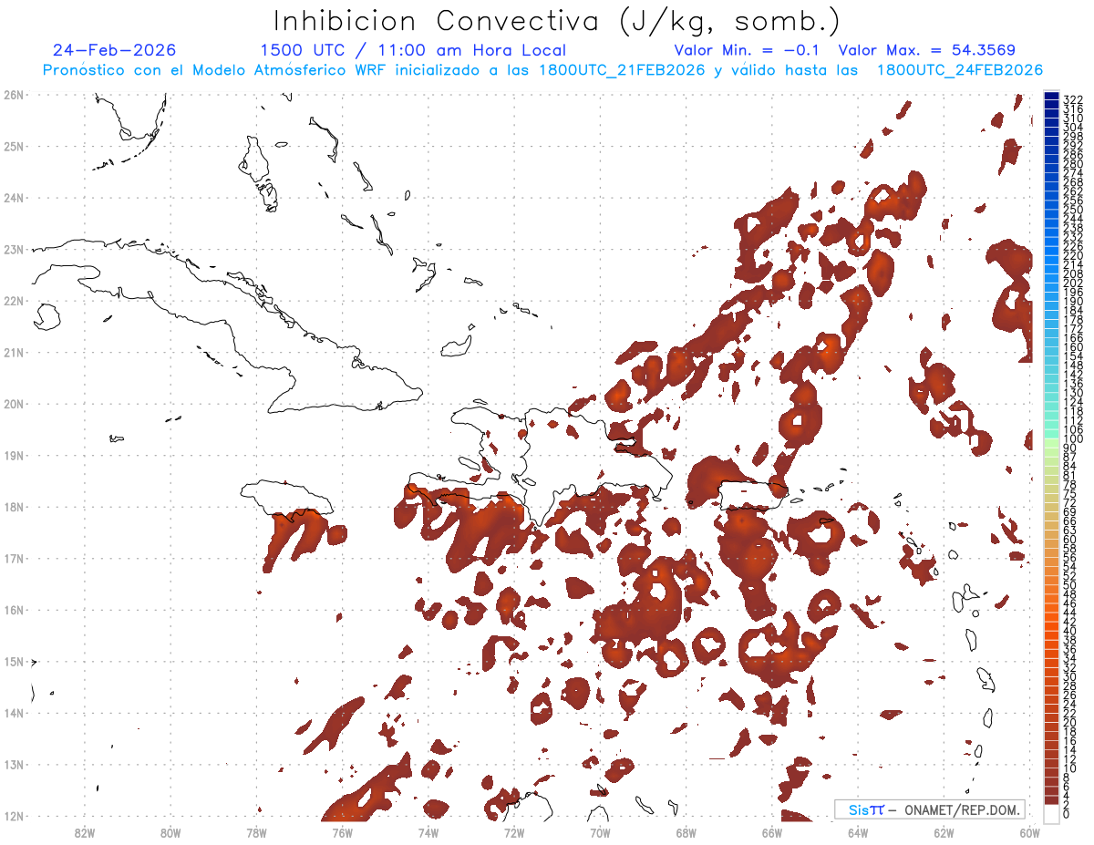Click the 74W longitude label
Viewport: 1094px width, 845px height.
coord(428,832)
